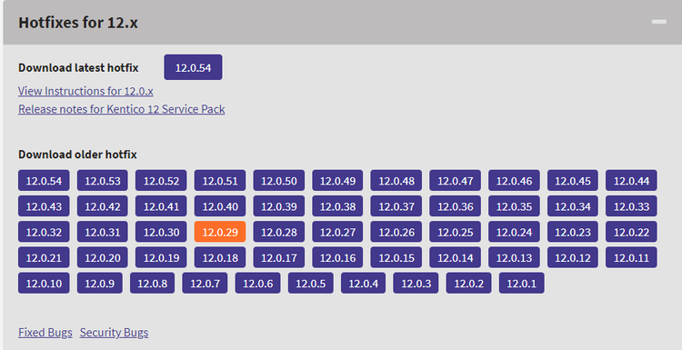682x350 pixels.
Task: Download hotfix 12.0.38
Action: (x=337, y=206)
